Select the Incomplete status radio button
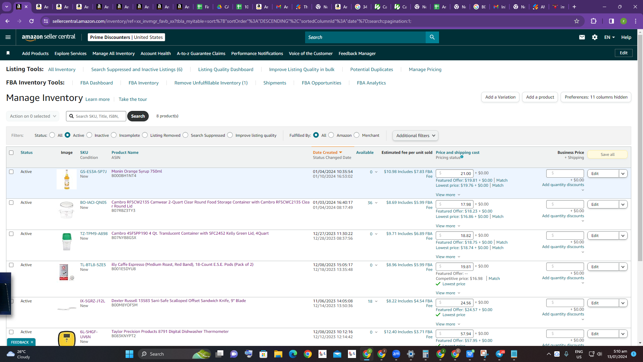643x362 pixels. click(x=114, y=135)
